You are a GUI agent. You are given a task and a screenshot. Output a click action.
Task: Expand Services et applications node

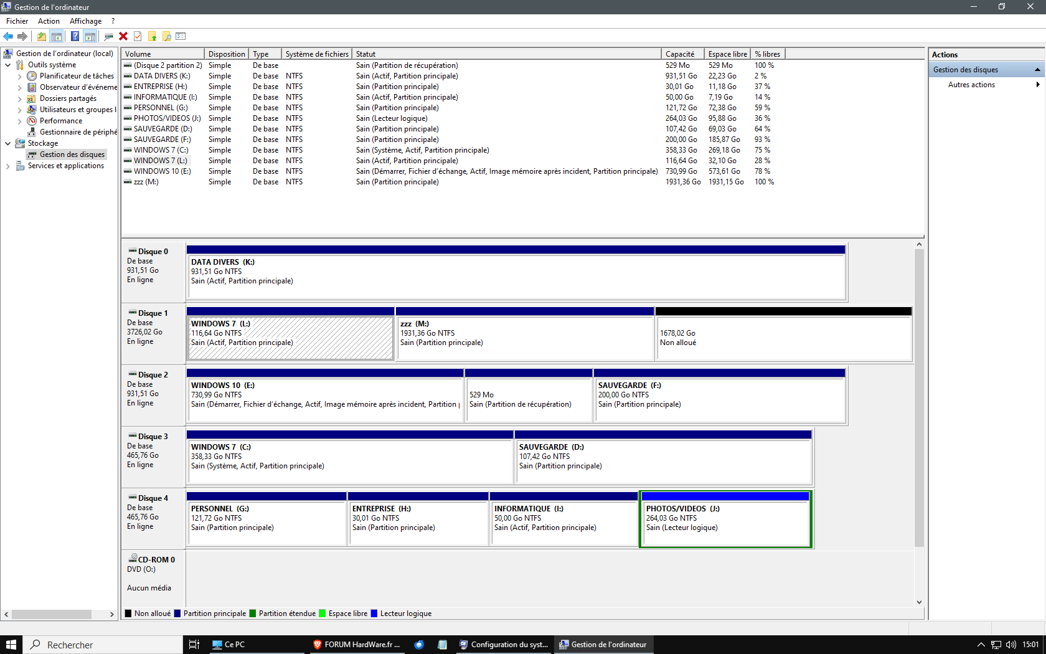coord(7,166)
